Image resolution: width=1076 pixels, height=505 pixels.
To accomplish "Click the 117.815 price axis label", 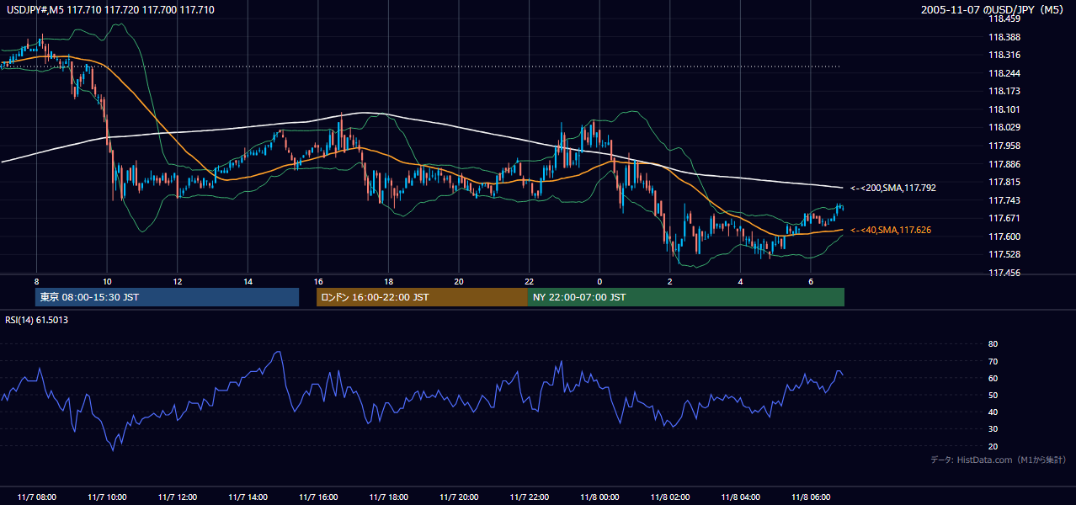I will point(1004,182).
